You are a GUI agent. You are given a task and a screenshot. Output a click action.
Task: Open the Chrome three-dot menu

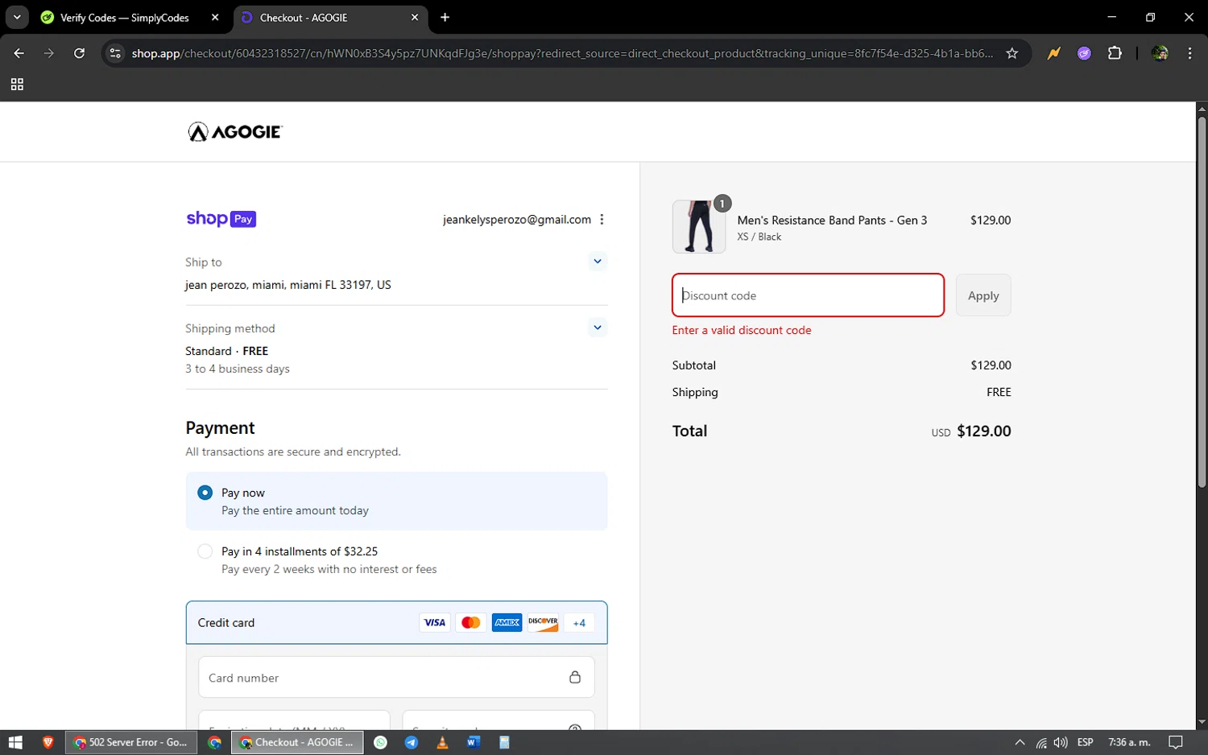1189,53
